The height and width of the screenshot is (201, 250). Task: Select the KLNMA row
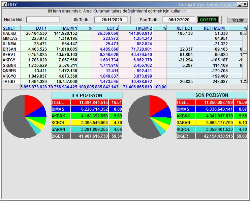[x=122, y=44]
